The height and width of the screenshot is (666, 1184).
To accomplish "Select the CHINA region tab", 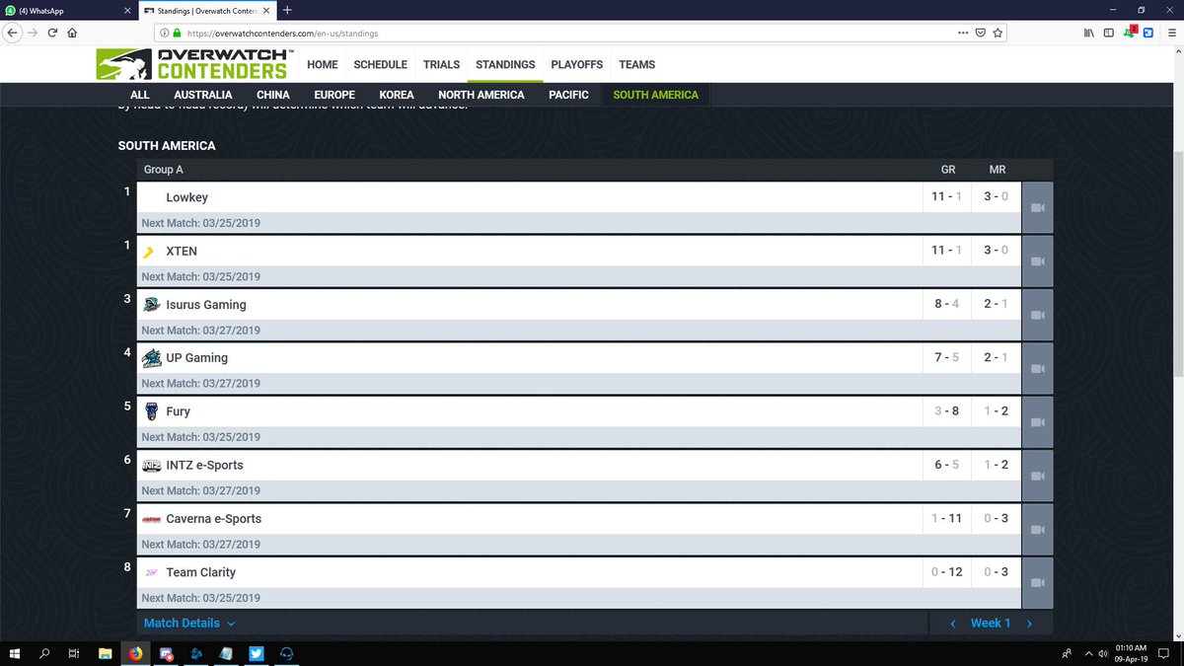I will pos(273,95).
